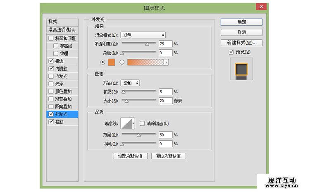
Task: Click the 大小 size input field
Action: 165,101
